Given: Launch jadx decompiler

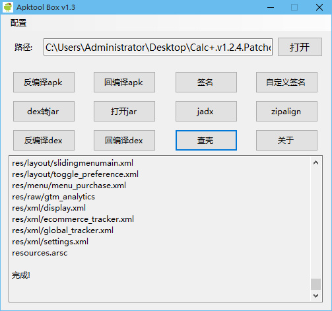Looking at the screenshot, I should pyautogui.click(x=206, y=112).
